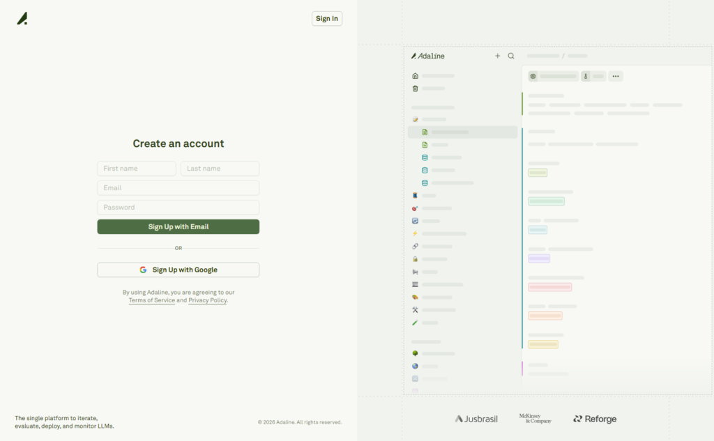Open the three-dots more options button
Image resolution: width=714 pixels, height=441 pixels.
click(615, 77)
